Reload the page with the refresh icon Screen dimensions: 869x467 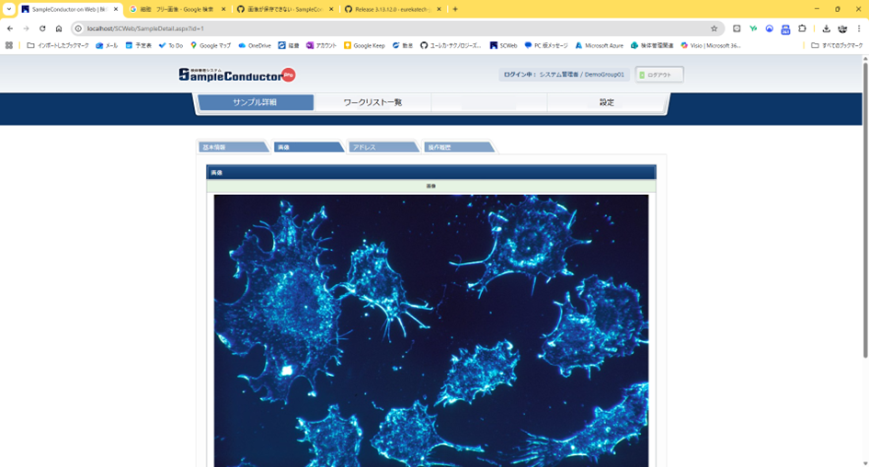click(42, 28)
